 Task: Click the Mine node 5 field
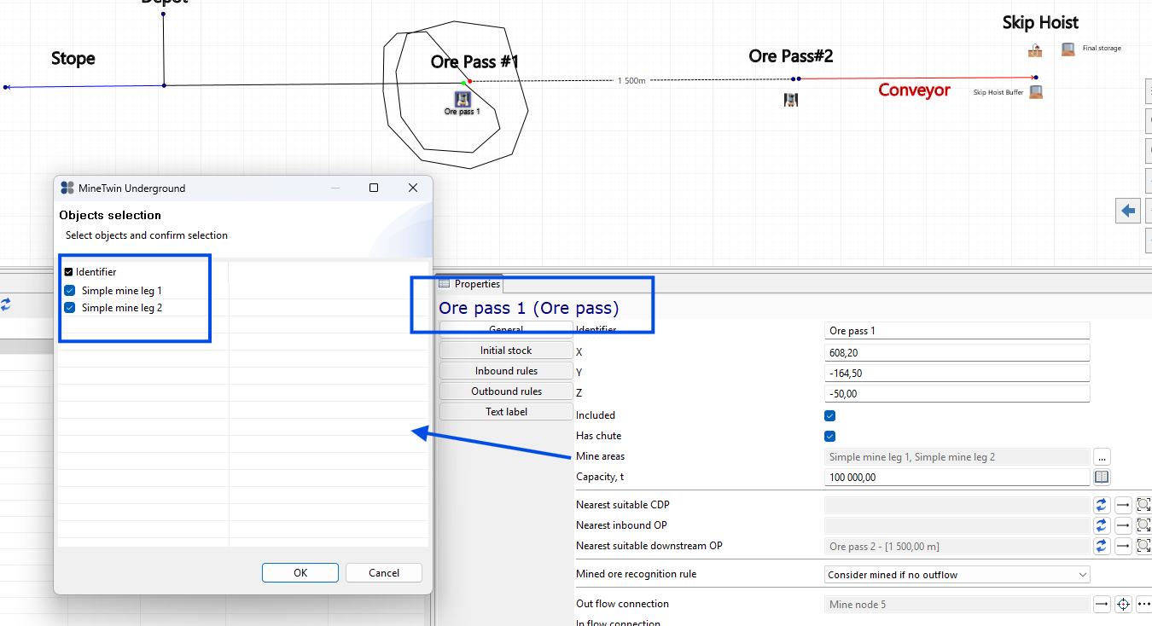(x=957, y=605)
